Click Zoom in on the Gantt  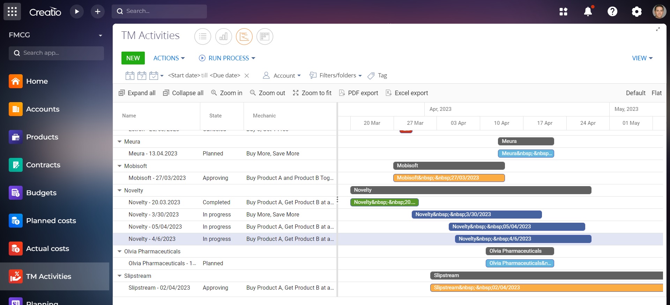(x=226, y=93)
